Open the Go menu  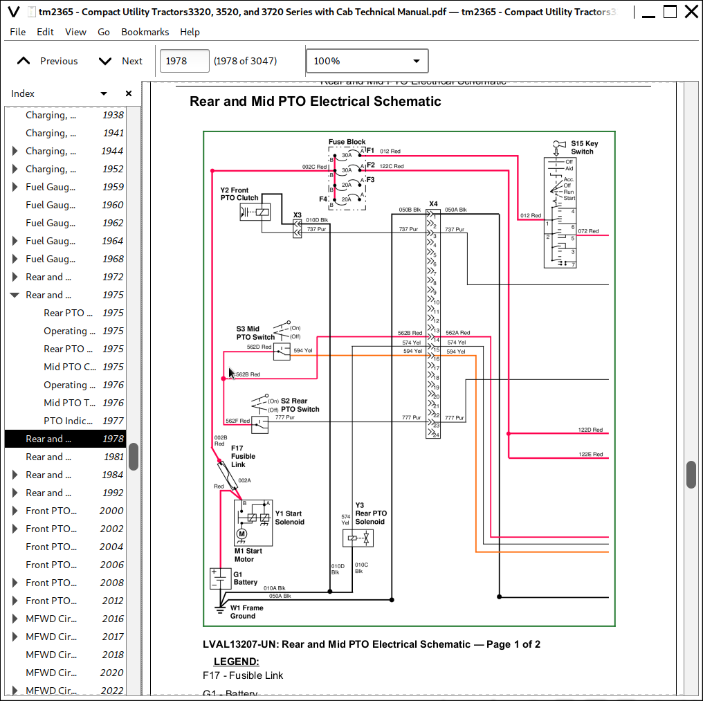tap(104, 32)
